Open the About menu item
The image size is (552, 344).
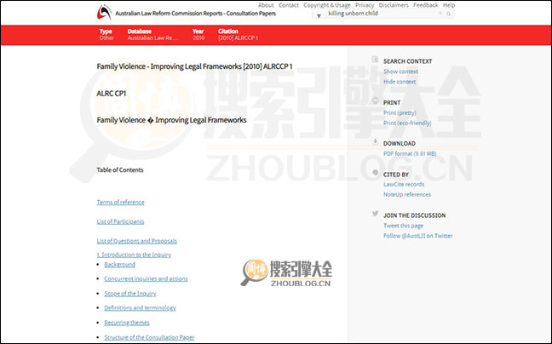[266, 5]
